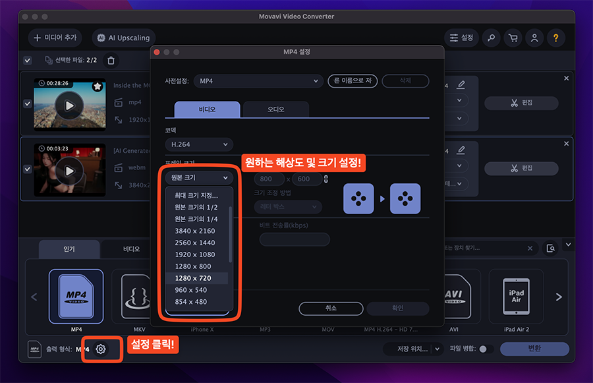
Task: Toggle the 파일 병합 merge files switch
Action: click(x=486, y=349)
